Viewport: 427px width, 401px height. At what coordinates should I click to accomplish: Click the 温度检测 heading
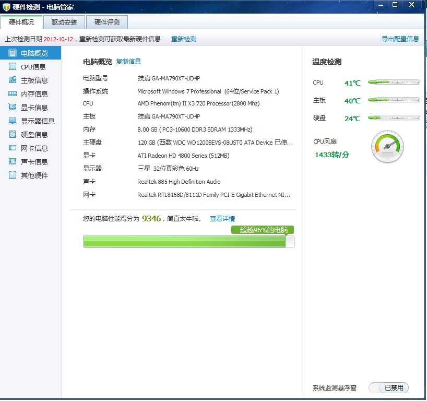point(326,62)
